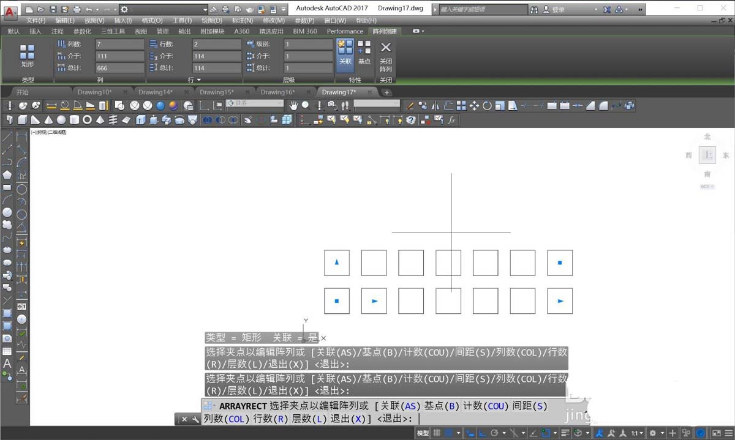735x440 pixels.
Task: Open the 修改(M) menu
Action: point(274,21)
